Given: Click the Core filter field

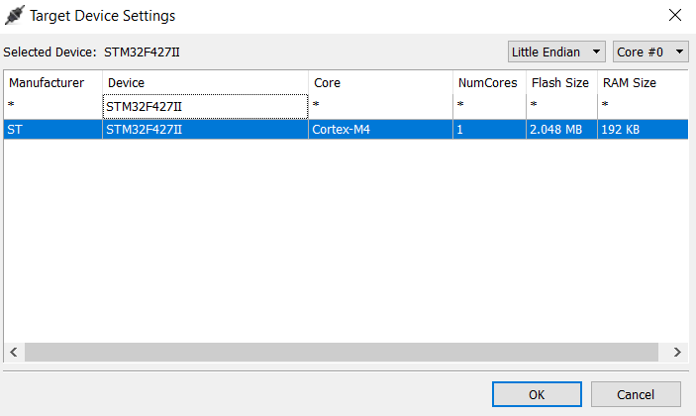Looking at the screenshot, I should coord(380,106).
